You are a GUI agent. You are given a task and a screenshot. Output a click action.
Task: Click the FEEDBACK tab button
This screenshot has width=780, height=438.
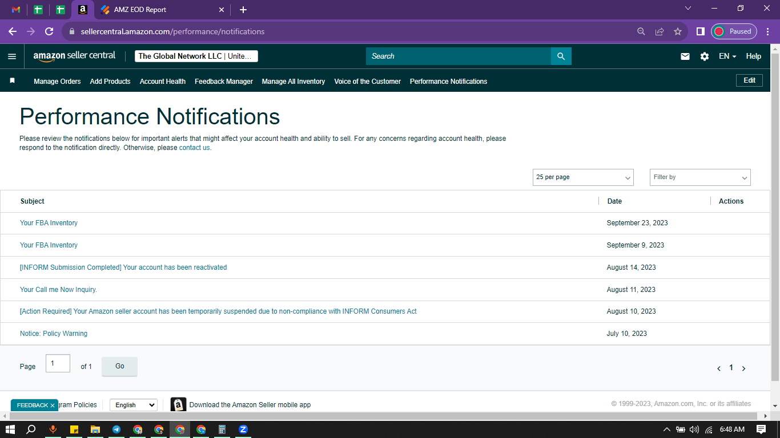(32, 405)
